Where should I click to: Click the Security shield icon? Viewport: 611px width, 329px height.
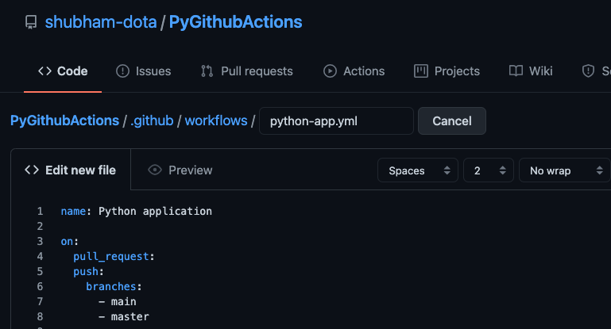[x=589, y=71]
